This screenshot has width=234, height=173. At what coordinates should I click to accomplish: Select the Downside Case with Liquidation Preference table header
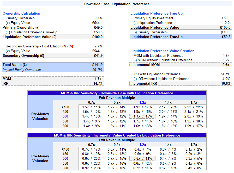coord(117,93)
